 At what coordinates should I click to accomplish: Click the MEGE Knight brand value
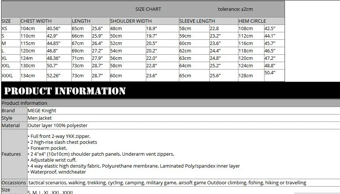pos(42,111)
